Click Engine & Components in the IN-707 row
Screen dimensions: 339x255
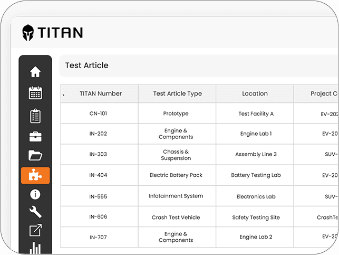(177, 237)
